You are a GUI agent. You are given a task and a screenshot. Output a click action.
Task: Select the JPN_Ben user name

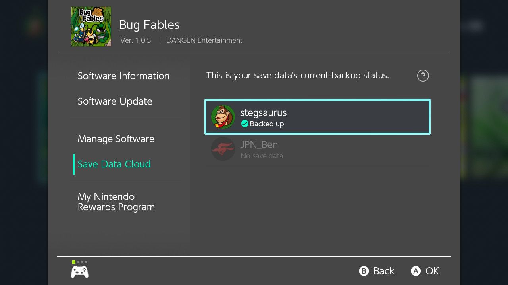tap(259, 144)
